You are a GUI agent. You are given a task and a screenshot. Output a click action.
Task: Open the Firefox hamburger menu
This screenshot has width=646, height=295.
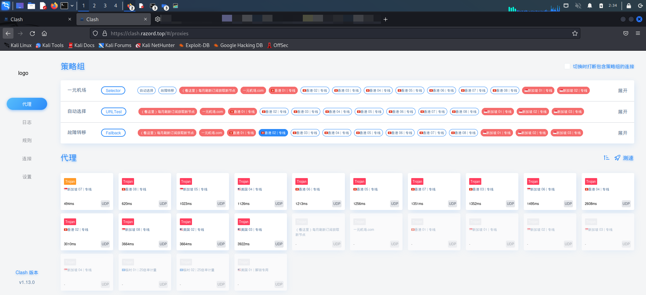coord(638,34)
